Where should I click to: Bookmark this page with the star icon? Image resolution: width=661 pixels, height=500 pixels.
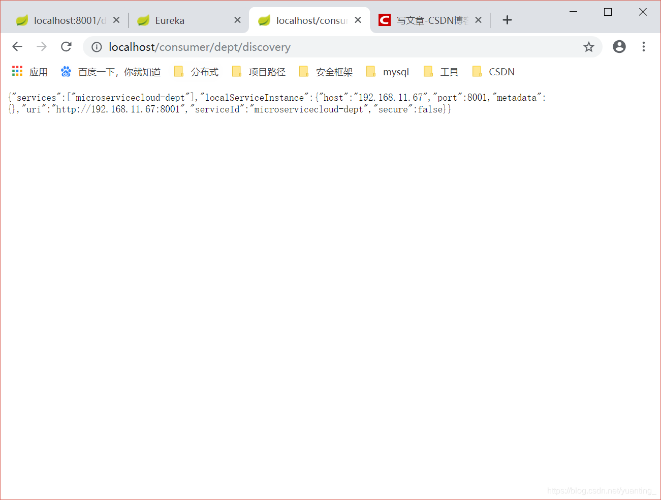click(588, 47)
